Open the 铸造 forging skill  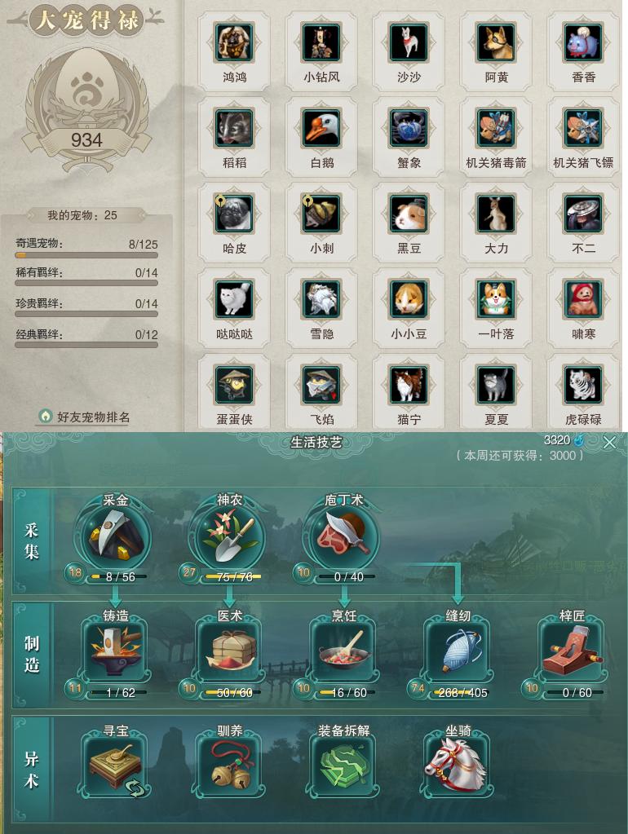pyautogui.click(x=116, y=650)
